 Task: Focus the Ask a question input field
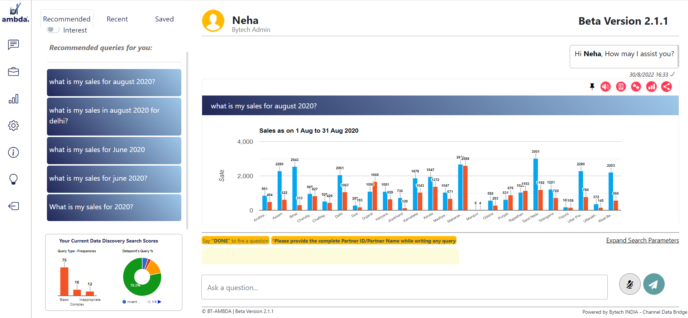click(x=405, y=287)
